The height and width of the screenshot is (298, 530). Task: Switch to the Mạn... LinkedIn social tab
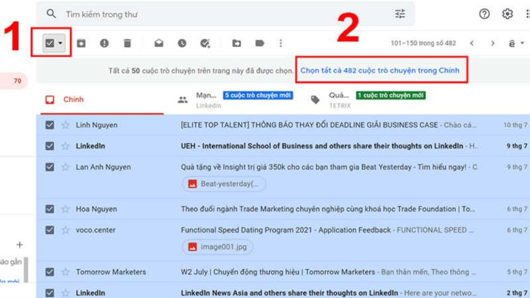tap(235, 100)
